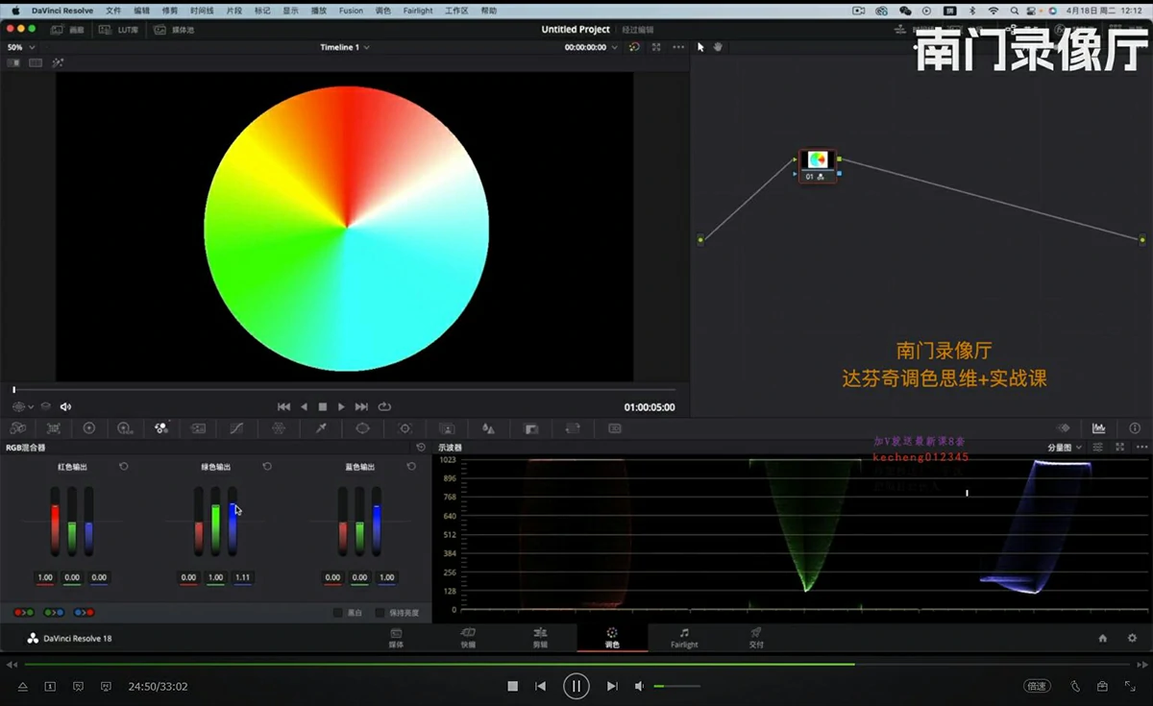
Task: Switch to the Fairlight page tab
Action: (684, 638)
